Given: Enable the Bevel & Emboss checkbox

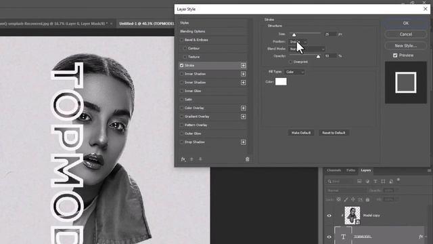Looking at the screenshot, I should 181,40.
